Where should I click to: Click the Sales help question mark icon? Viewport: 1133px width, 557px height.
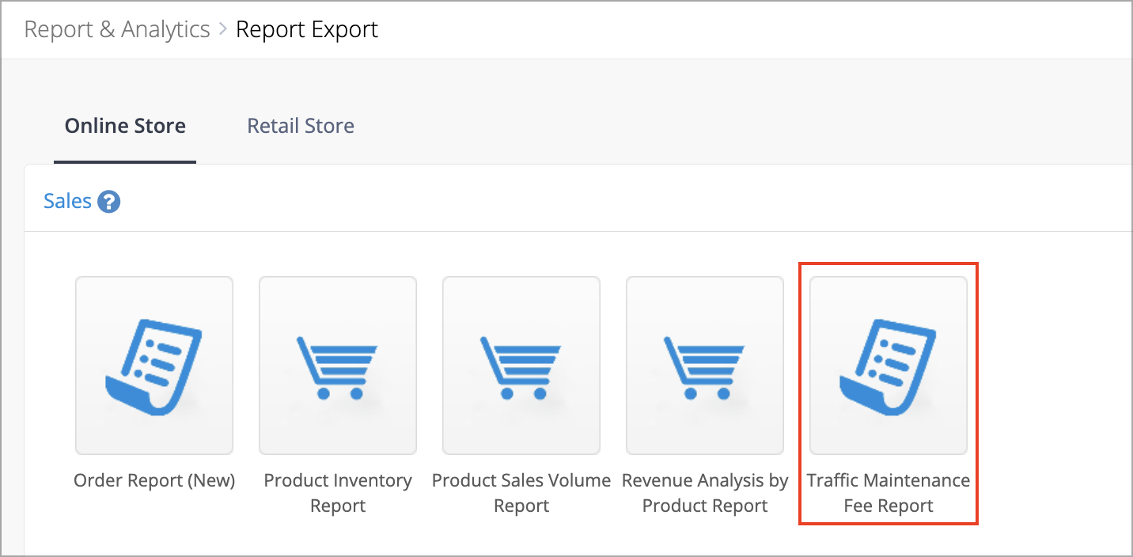coord(109,202)
